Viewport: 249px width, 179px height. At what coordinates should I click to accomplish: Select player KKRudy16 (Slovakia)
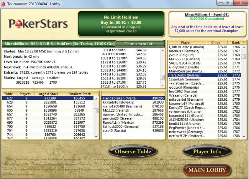(133, 102)
